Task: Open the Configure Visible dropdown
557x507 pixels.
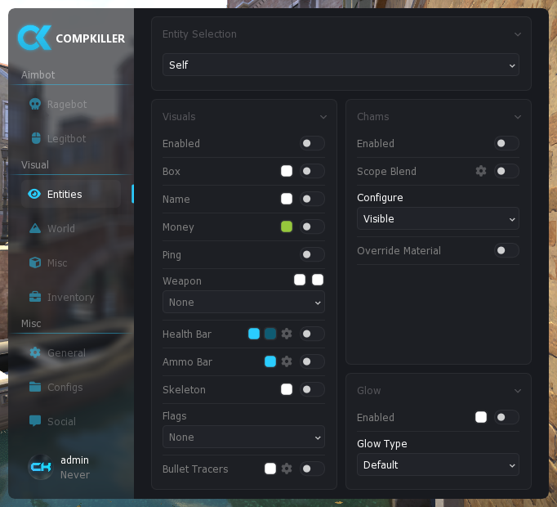Action: point(438,218)
